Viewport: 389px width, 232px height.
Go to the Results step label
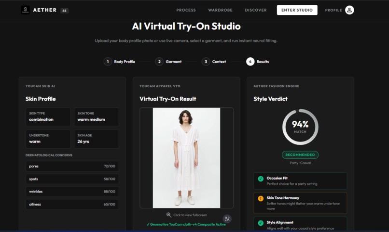tap(263, 62)
